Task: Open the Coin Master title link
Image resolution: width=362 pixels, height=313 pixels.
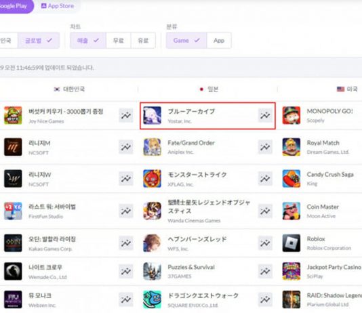Action: [x=323, y=207]
